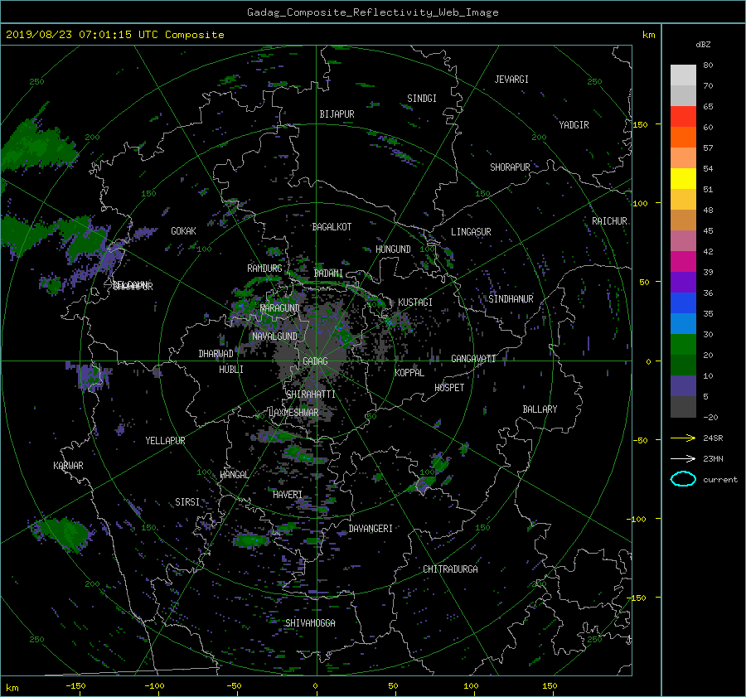This screenshot has height=697, width=746.
Task: Click the DHARWAD city label
Action: (216, 354)
